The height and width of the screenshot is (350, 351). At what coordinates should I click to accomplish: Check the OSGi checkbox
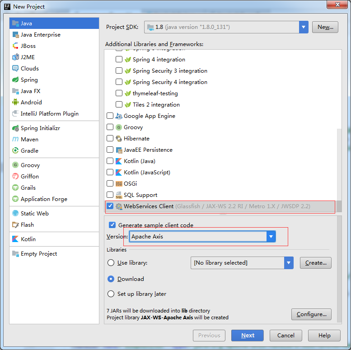pos(110,183)
